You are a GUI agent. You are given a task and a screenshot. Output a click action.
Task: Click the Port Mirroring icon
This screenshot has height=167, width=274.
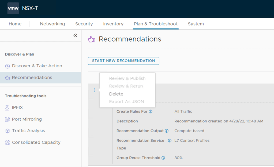pos(7,119)
